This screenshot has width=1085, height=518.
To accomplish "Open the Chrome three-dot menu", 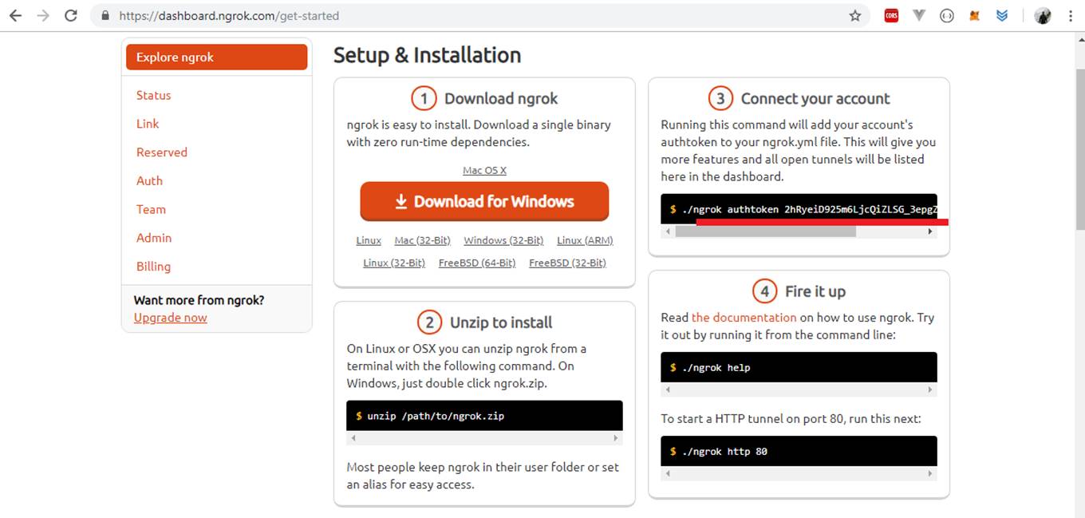I will click(1071, 15).
